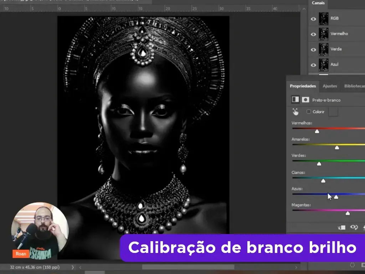
Task: Hide the Vermelho channel visibility
Action: pyautogui.click(x=313, y=34)
